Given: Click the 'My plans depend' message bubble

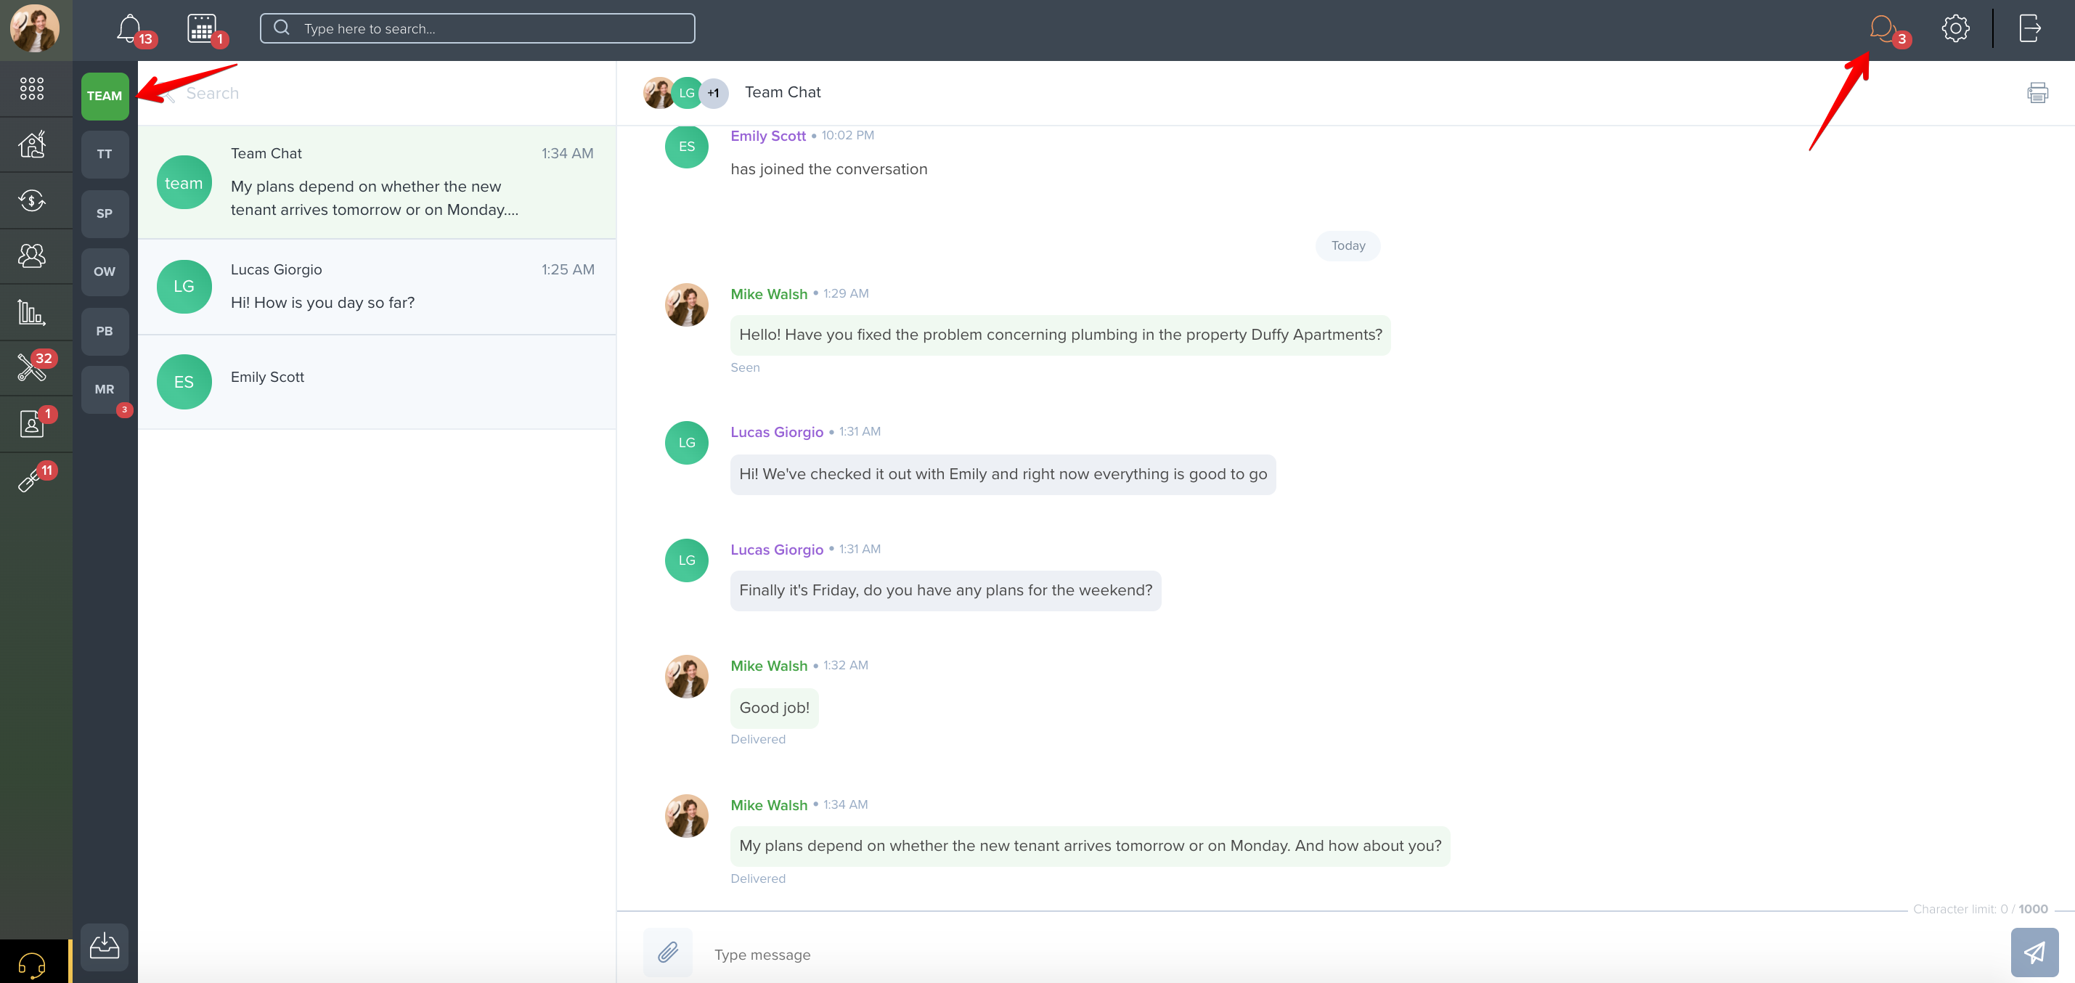Looking at the screenshot, I should (1090, 846).
